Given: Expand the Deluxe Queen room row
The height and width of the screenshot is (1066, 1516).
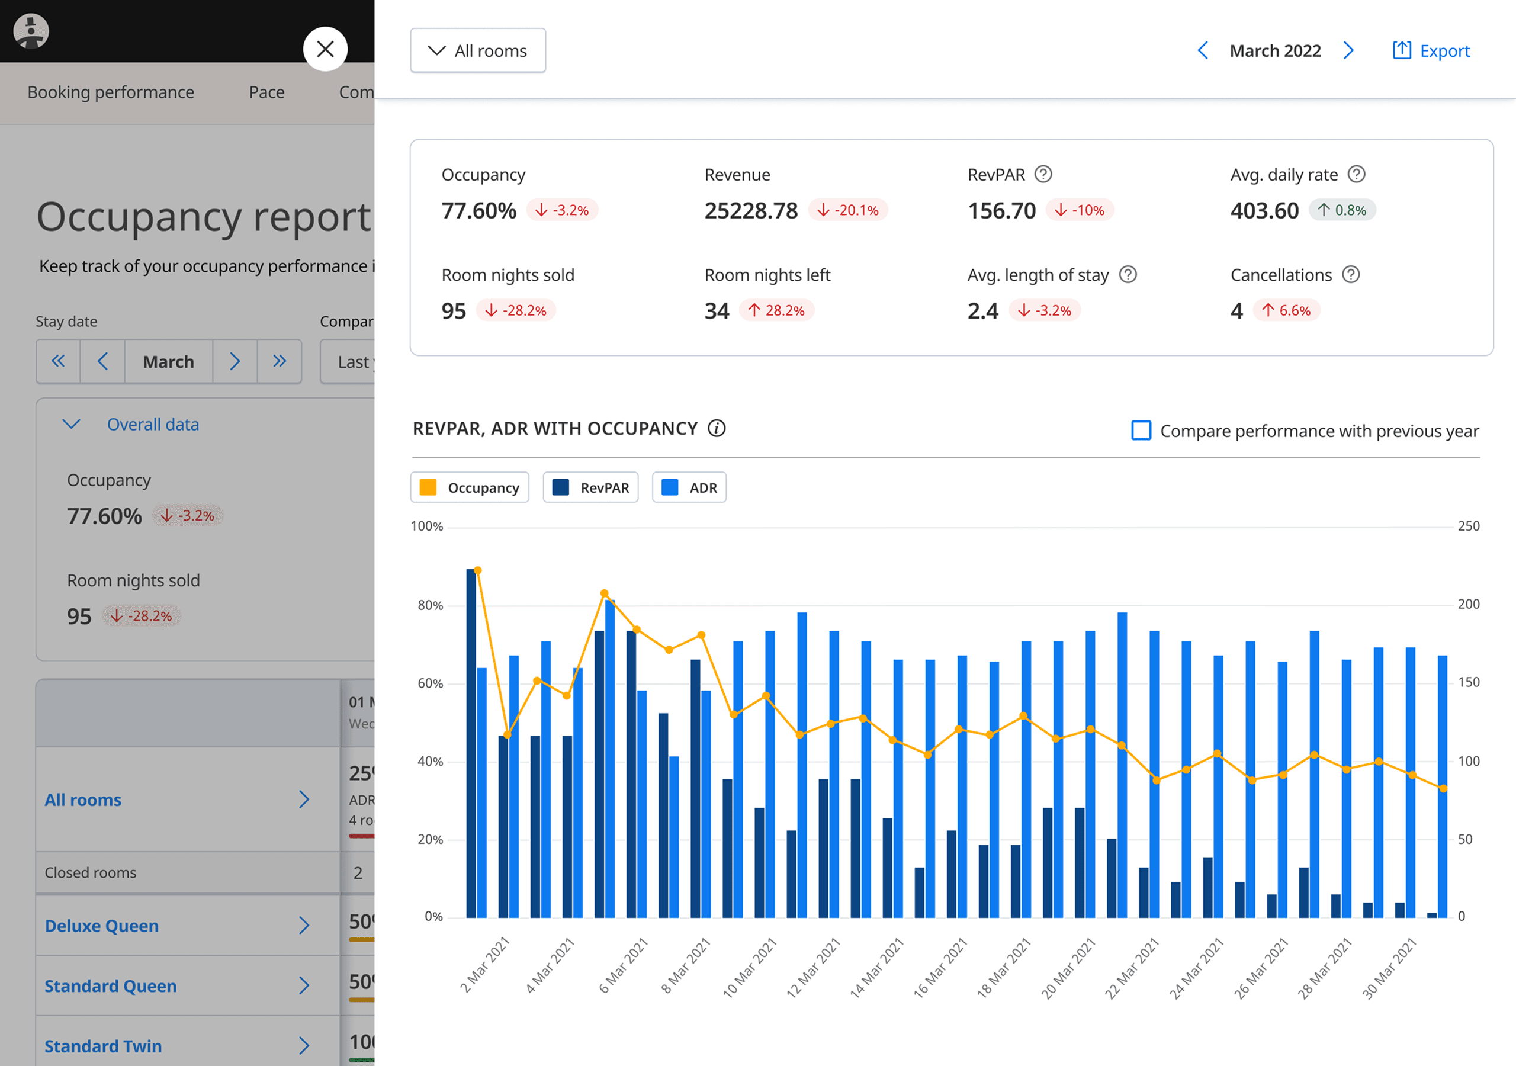Looking at the screenshot, I should pos(304,925).
